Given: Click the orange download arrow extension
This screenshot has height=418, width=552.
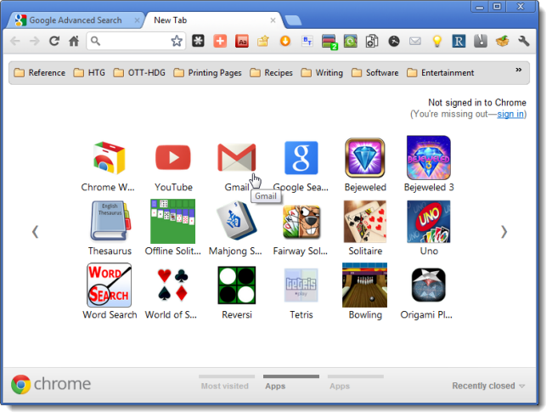Looking at the screenshot, I should (285, 41).
